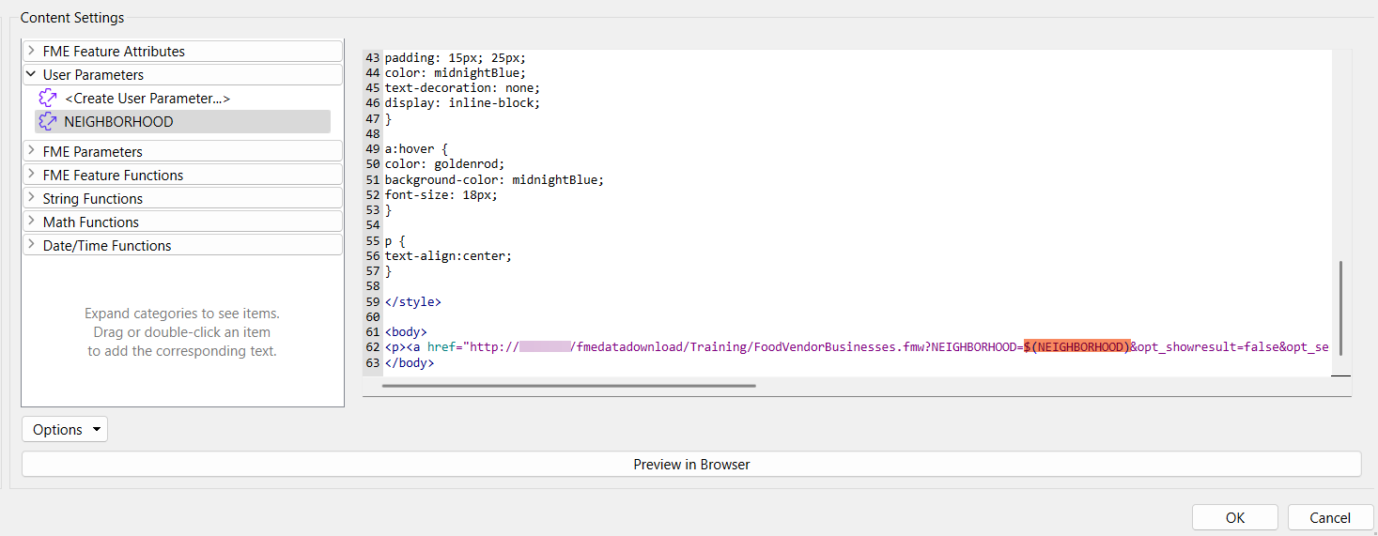Open the Options dropdown menu

point(65,429)
